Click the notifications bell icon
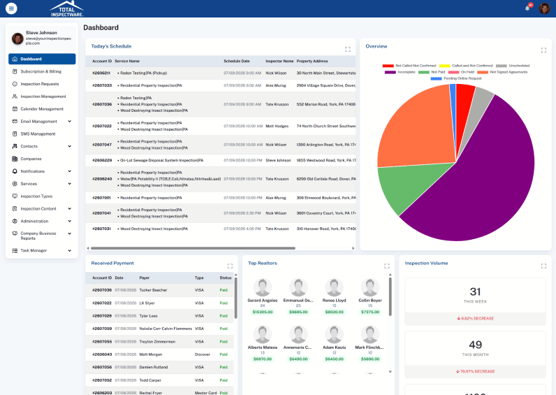This screenshot has width=556, height=395. tap(527, 8)
